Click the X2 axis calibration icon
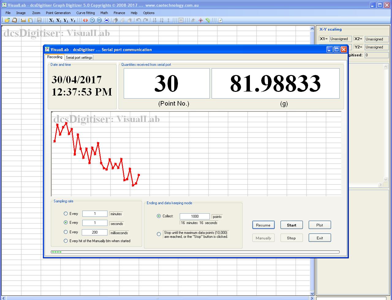This screenshot has width=392, height=300. (58, 20)
